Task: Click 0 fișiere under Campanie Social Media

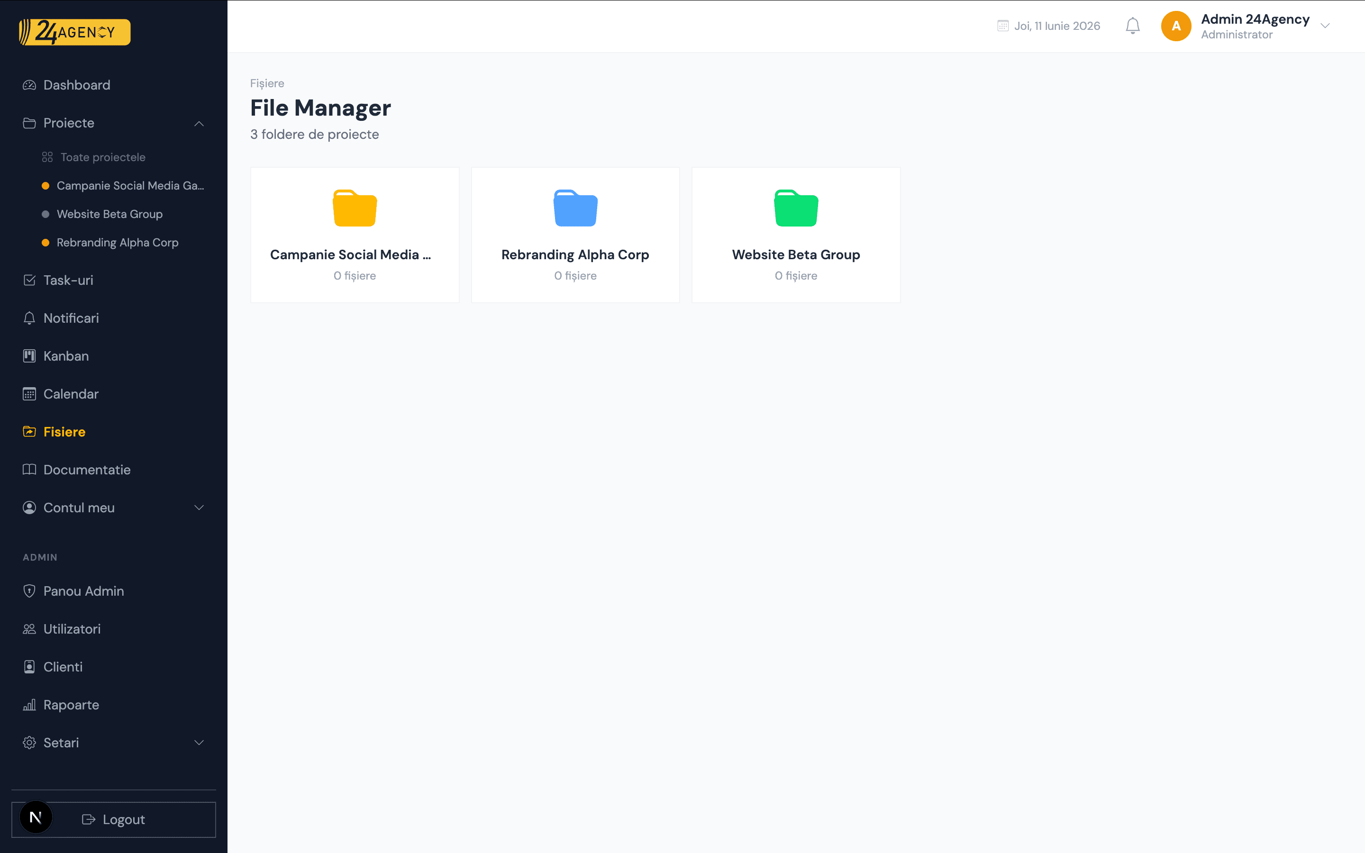Action: (355, 276)
